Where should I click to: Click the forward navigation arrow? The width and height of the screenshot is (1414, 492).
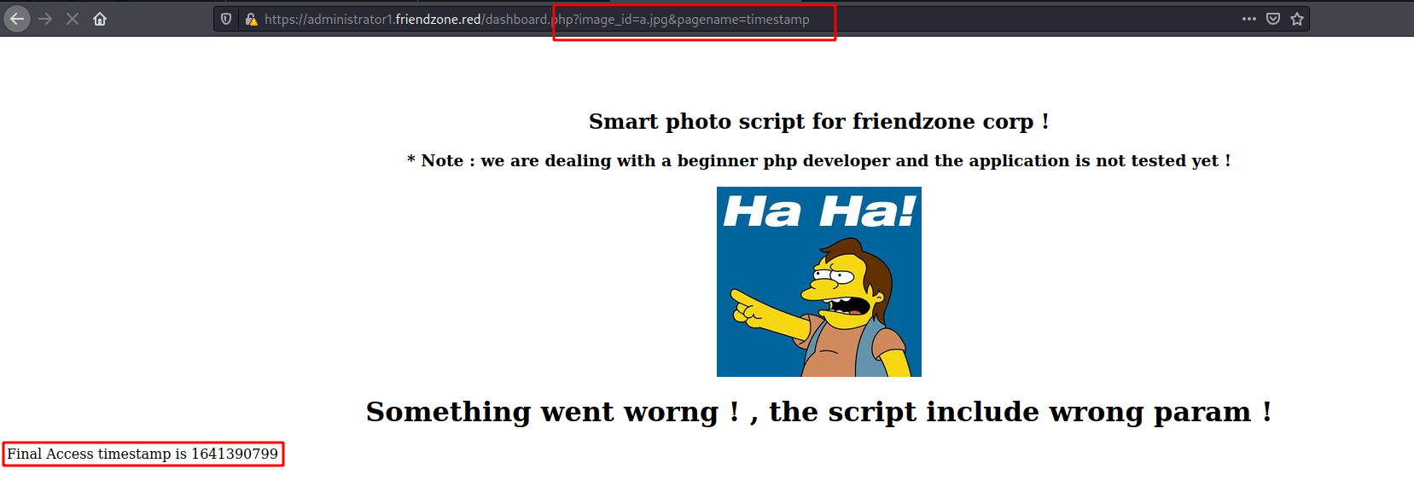pos(45,19)
